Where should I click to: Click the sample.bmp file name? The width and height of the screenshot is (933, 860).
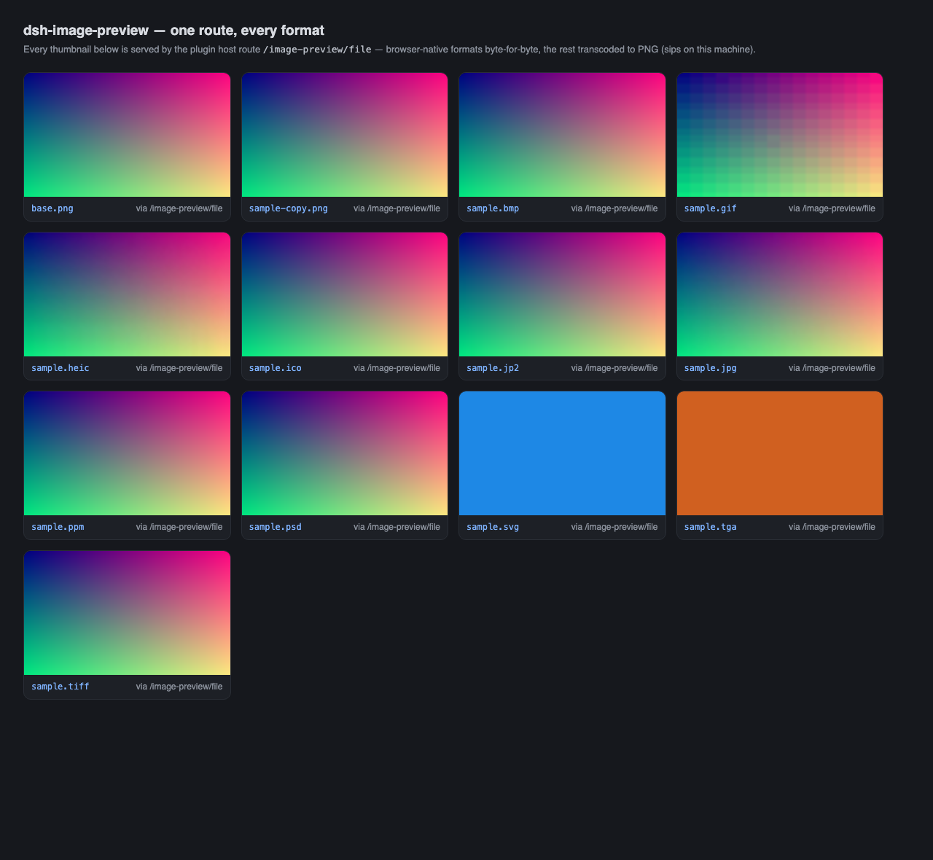[x=493, y=208]
